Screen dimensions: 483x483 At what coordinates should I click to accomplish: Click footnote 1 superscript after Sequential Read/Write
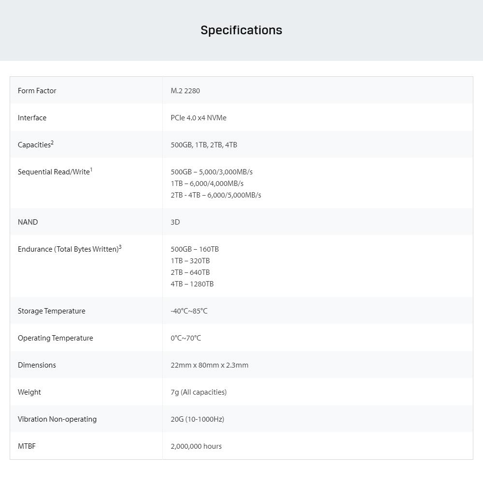[91, 170]
